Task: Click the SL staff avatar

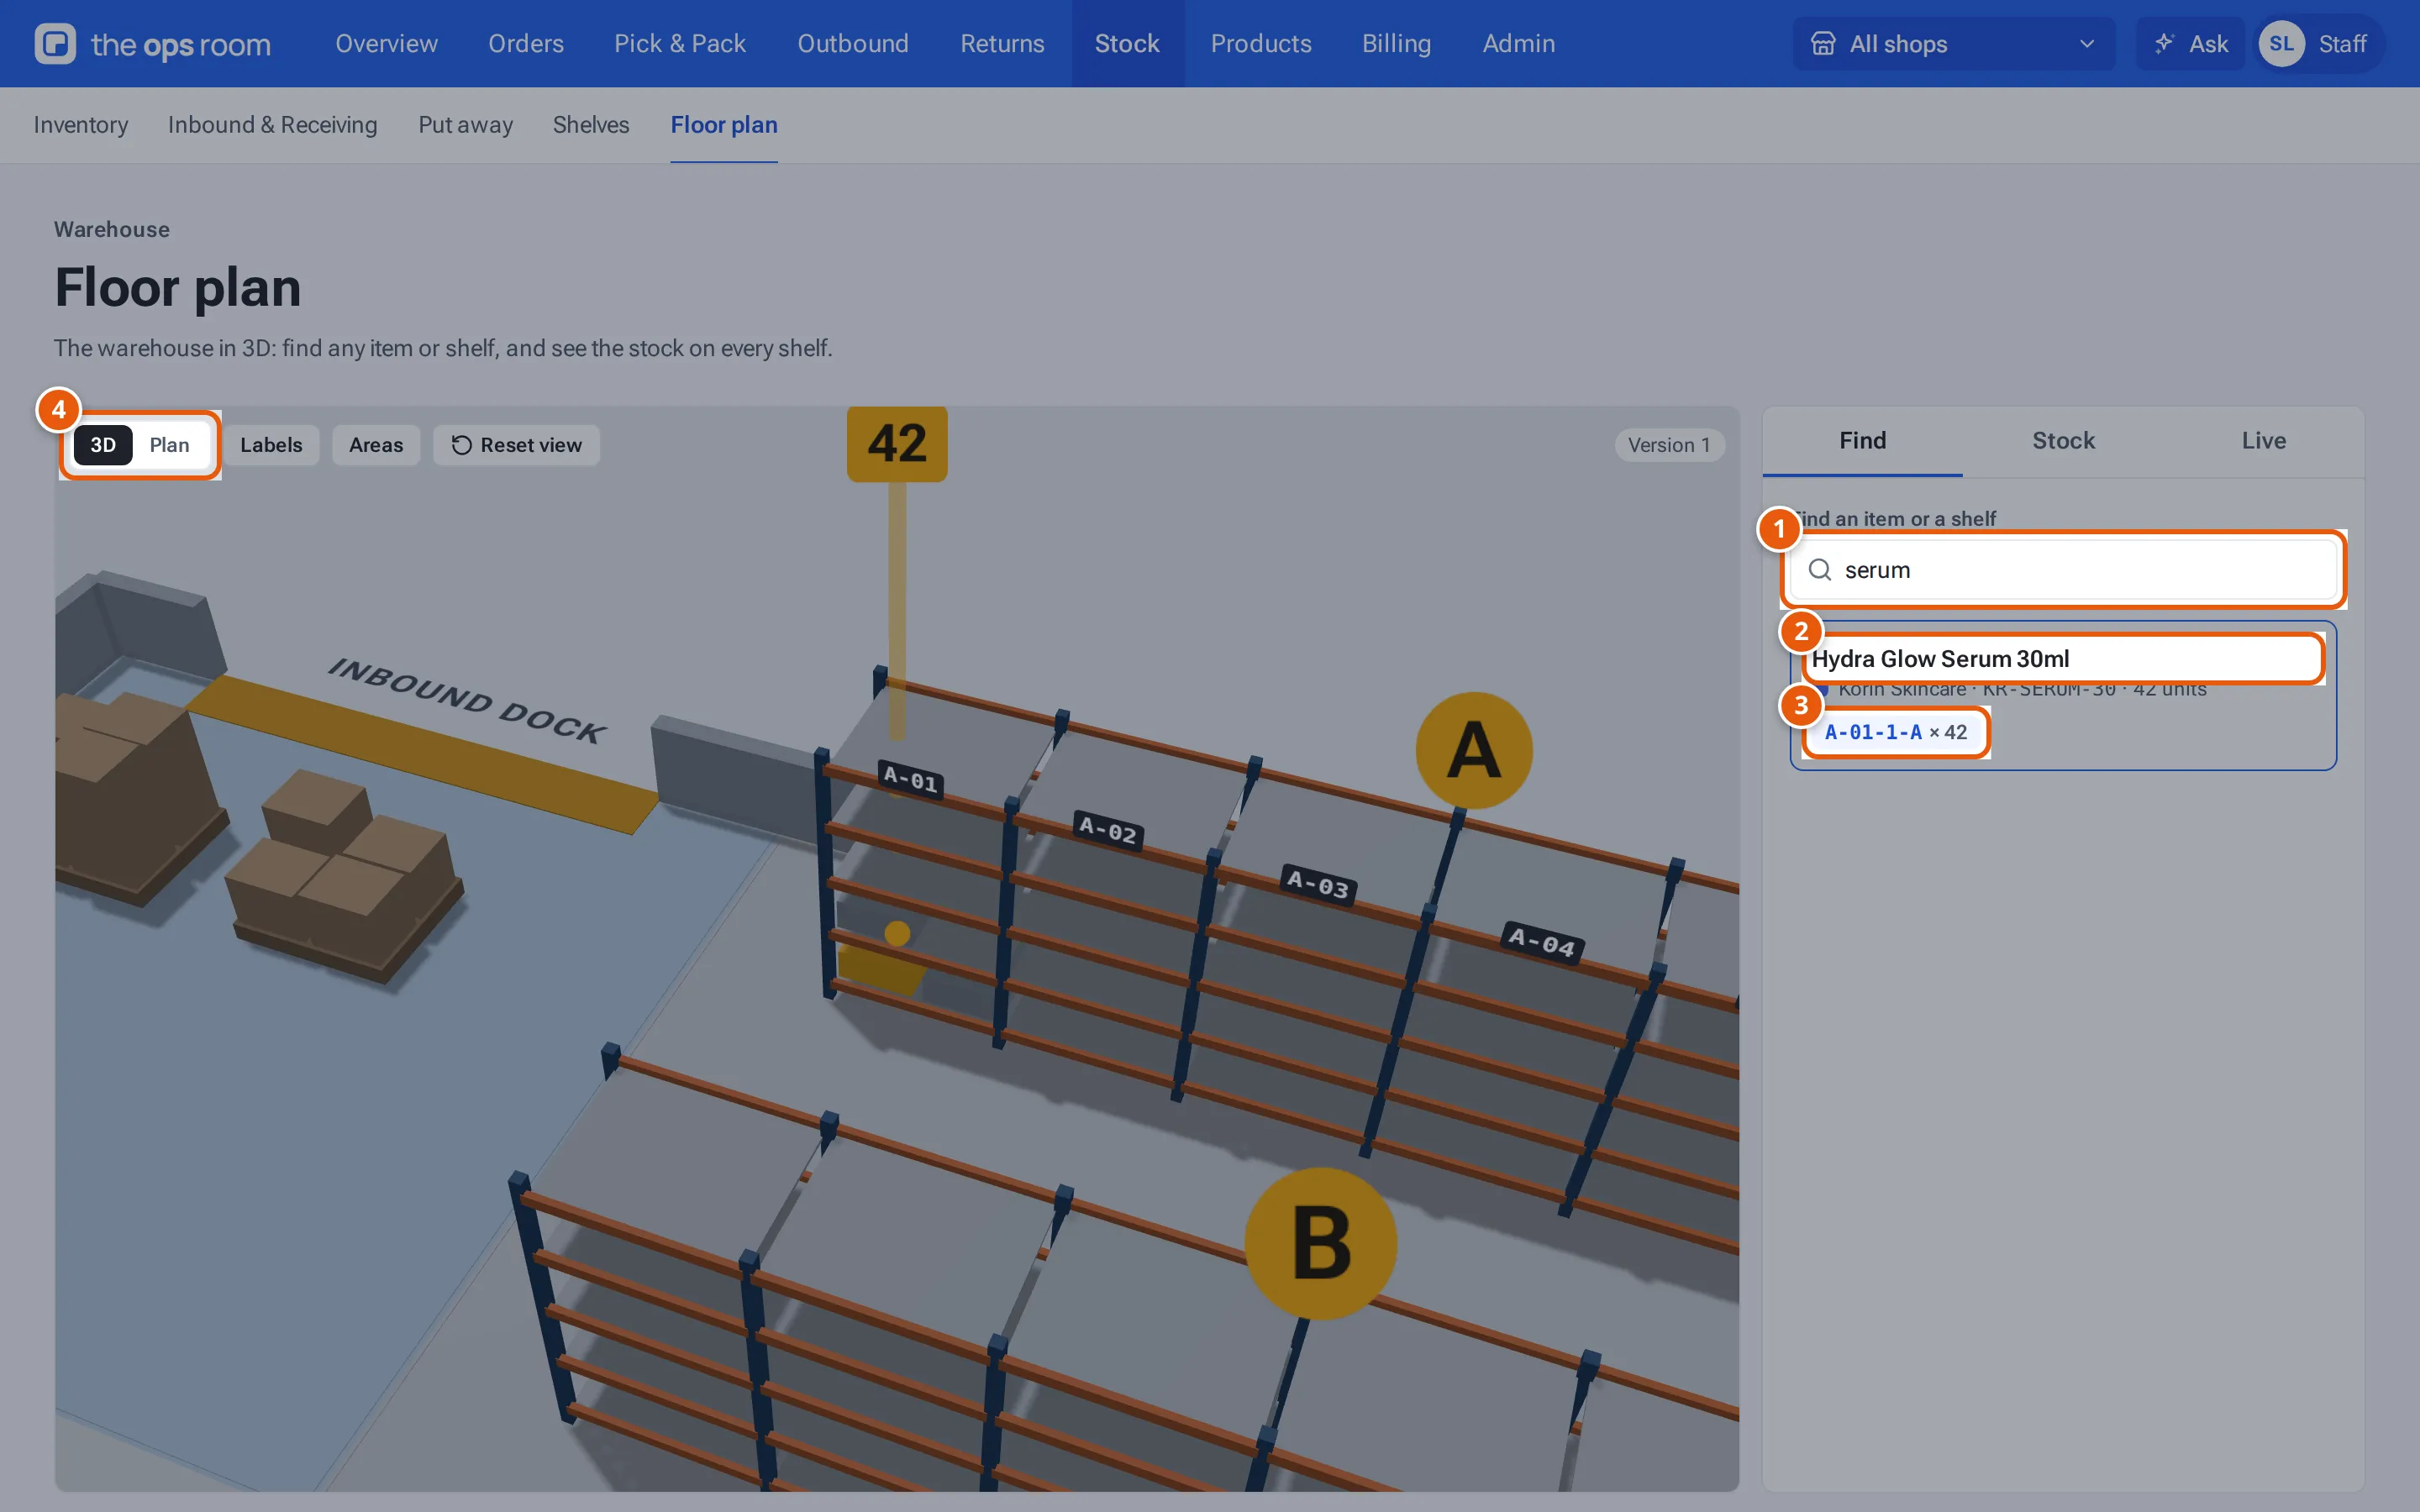Action: (x=2281, y=44)
